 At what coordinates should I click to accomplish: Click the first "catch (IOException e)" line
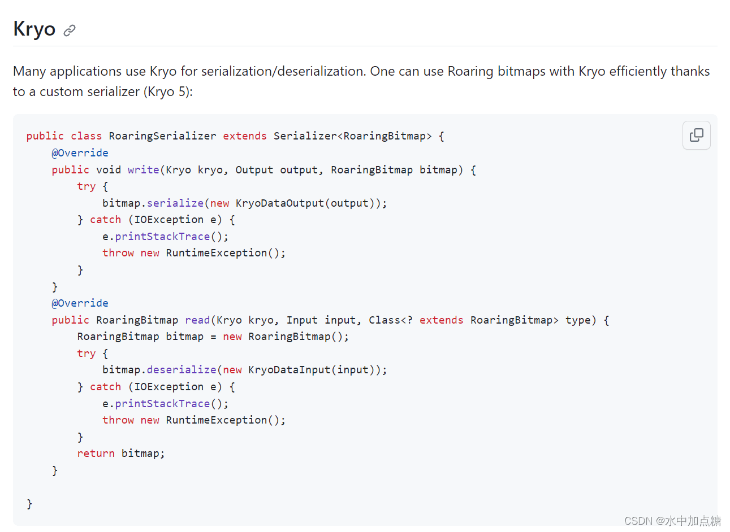[x=156, y=220]
